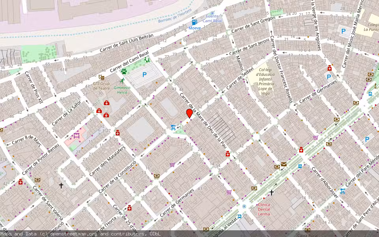The width and height of the screenshot is (379, 237).
Task: Click the Carrer de Pintor Renau label
Action: click(40, 159)
